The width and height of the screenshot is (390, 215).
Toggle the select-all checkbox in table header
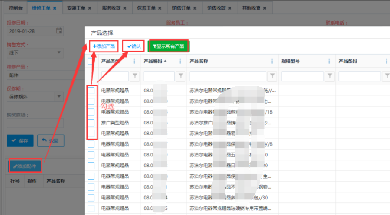tap(91, 61)
